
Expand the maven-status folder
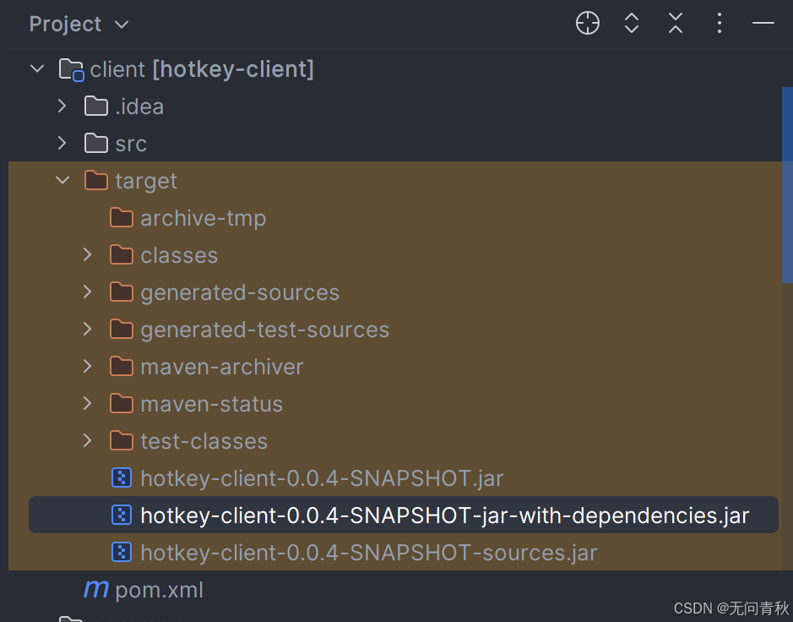click(87, 404)
